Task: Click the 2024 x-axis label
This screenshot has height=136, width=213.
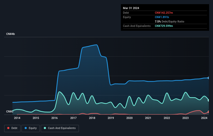Action: pyautogui.click(x=204, y=118)
